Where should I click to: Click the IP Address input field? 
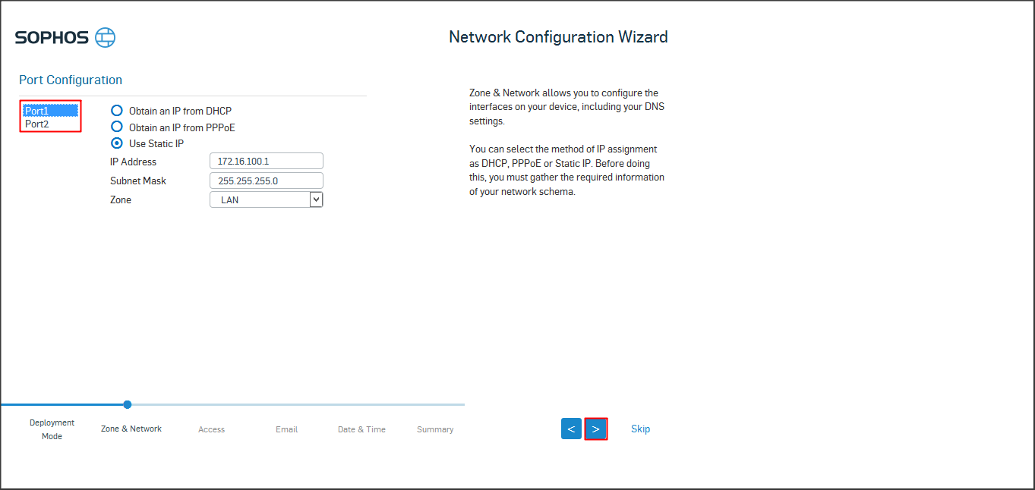[x=266, y=161]
